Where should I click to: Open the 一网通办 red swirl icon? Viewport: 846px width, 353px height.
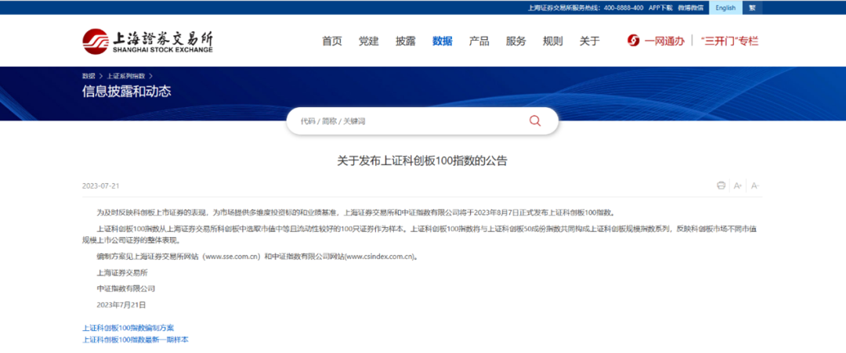coord(633,41)
